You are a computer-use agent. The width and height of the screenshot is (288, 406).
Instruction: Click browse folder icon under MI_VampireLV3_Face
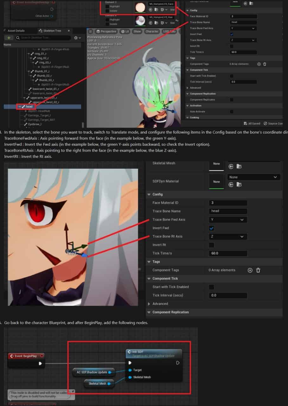pos(157,10)
